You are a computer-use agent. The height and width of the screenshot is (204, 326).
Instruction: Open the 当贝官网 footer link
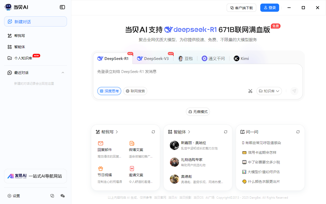(160, 197)
